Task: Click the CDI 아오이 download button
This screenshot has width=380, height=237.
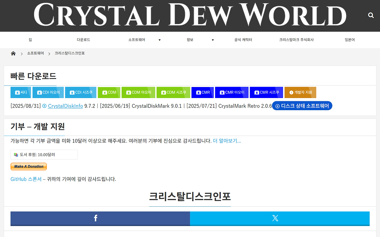Action: coord(48,92)
